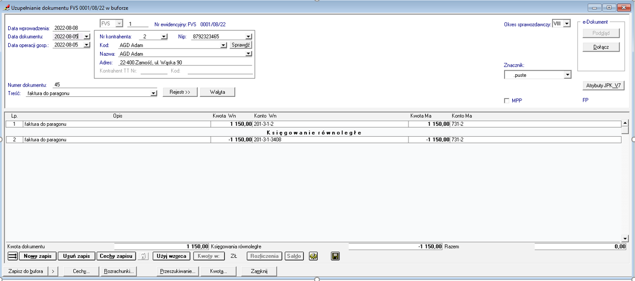Open the Treść faktura do paragonu dropdown
The height and width of the screenshot is (281, 635).
point(153,93)
